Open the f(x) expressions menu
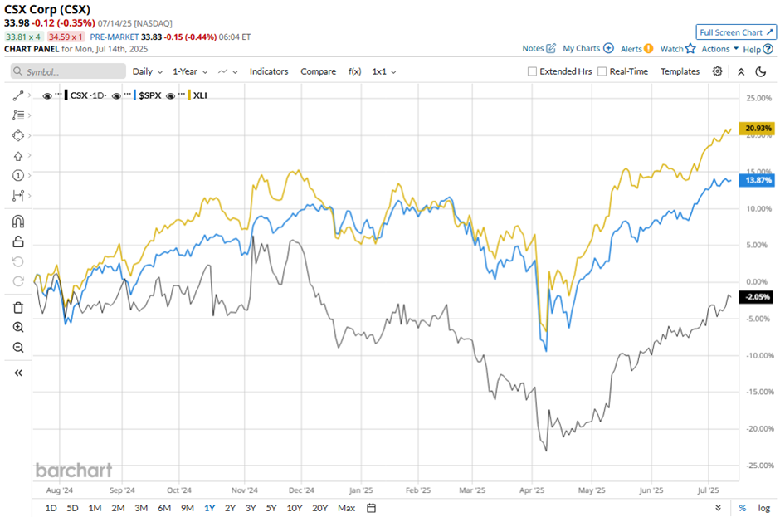 coord(354,71)
